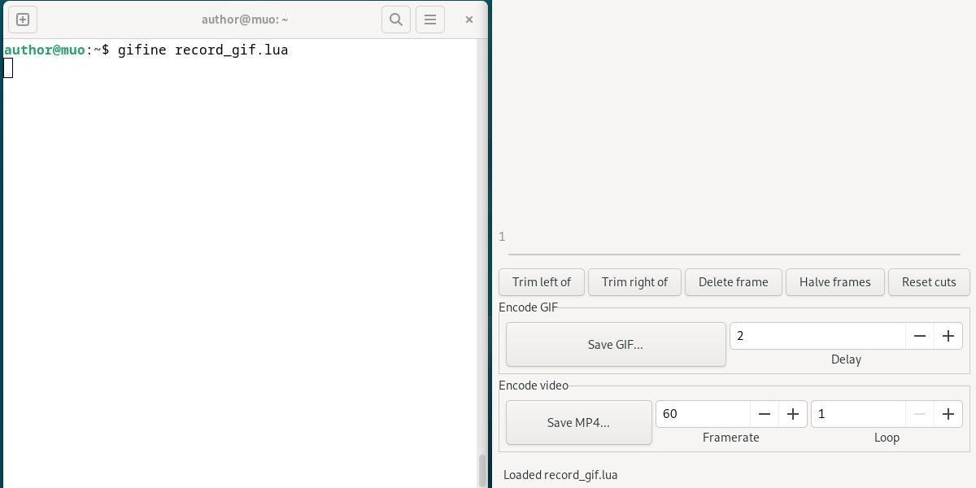Screen dimensions: 976x488
Task: Open the terminal search
Action: 396,19
